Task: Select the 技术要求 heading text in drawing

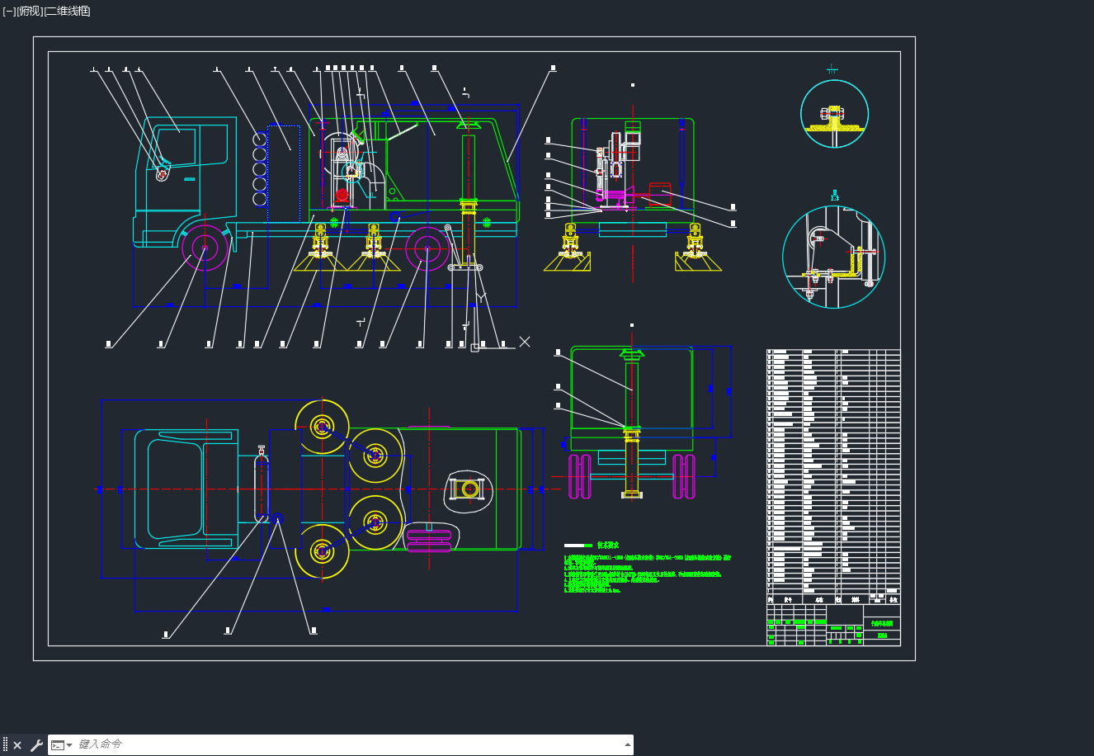Action: [607, 546]
